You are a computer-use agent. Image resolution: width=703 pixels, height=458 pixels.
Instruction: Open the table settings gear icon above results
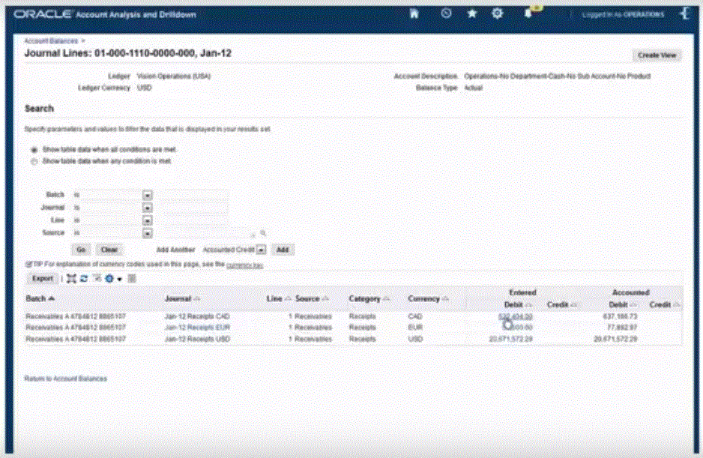[x=109, y=278]
